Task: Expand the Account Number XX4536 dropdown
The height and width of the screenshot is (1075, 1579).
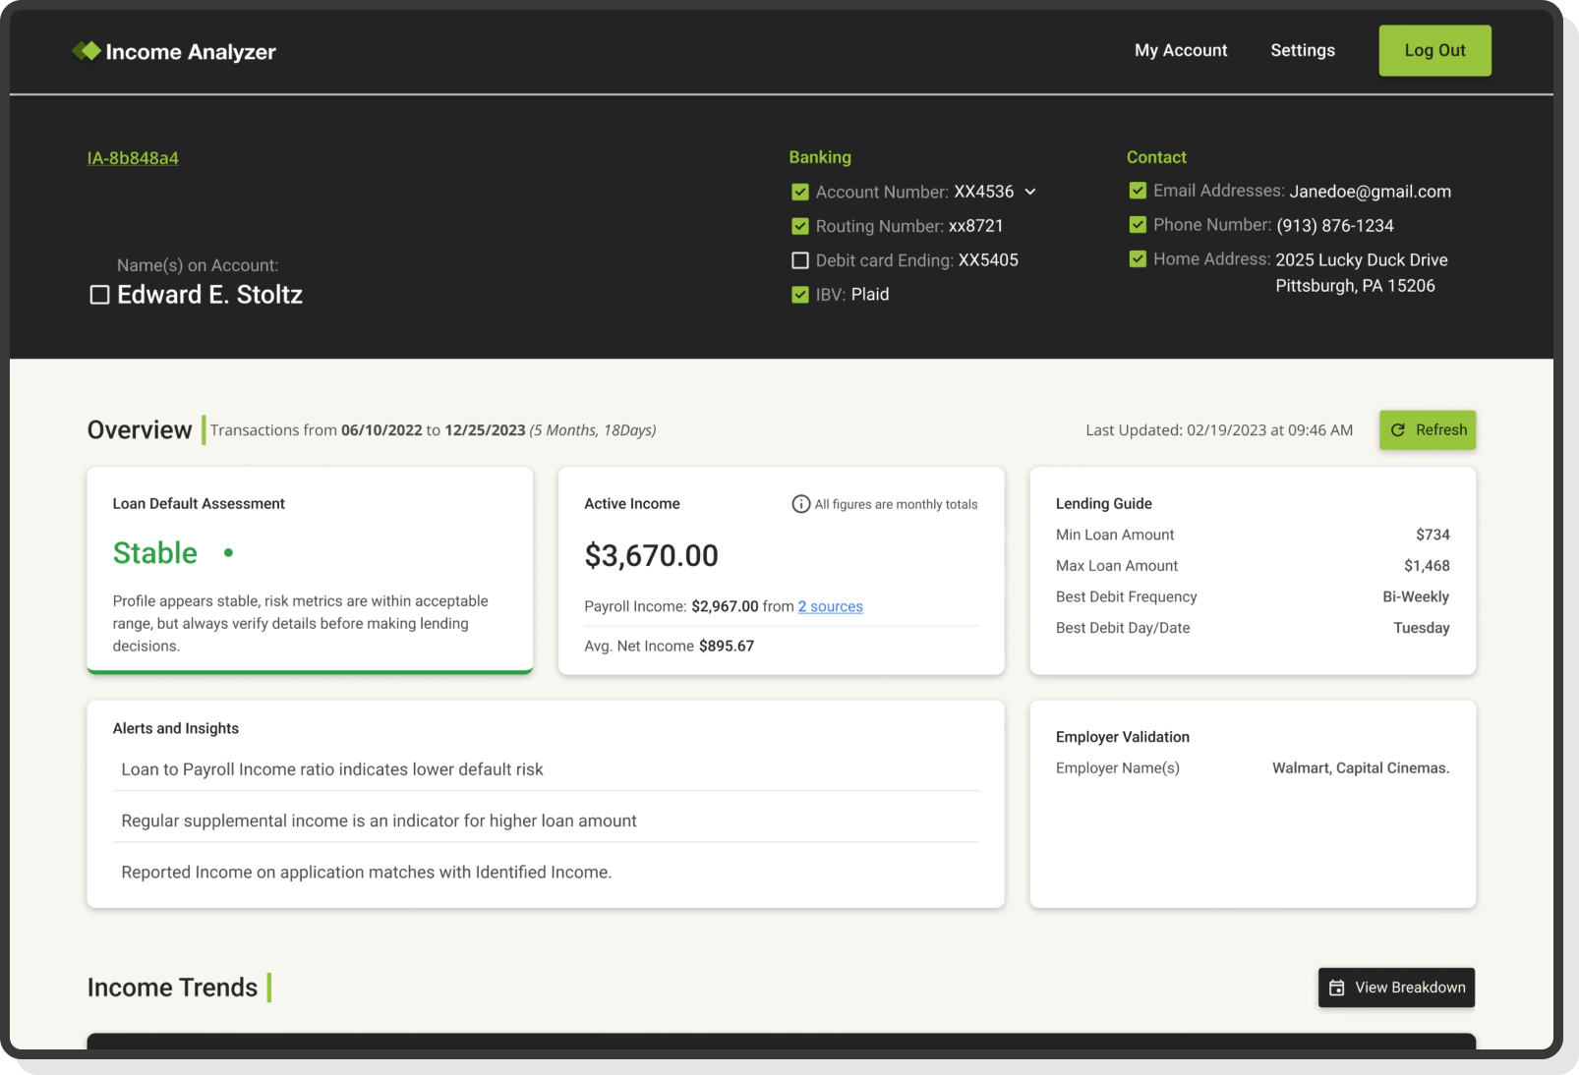Action: point(1030,192)
